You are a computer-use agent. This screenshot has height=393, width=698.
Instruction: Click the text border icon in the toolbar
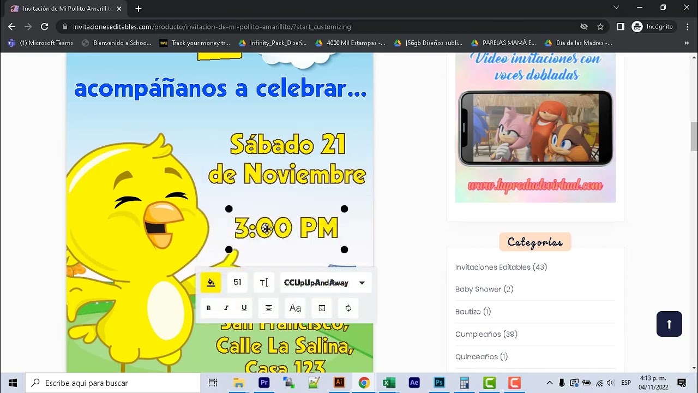(321, 308)
